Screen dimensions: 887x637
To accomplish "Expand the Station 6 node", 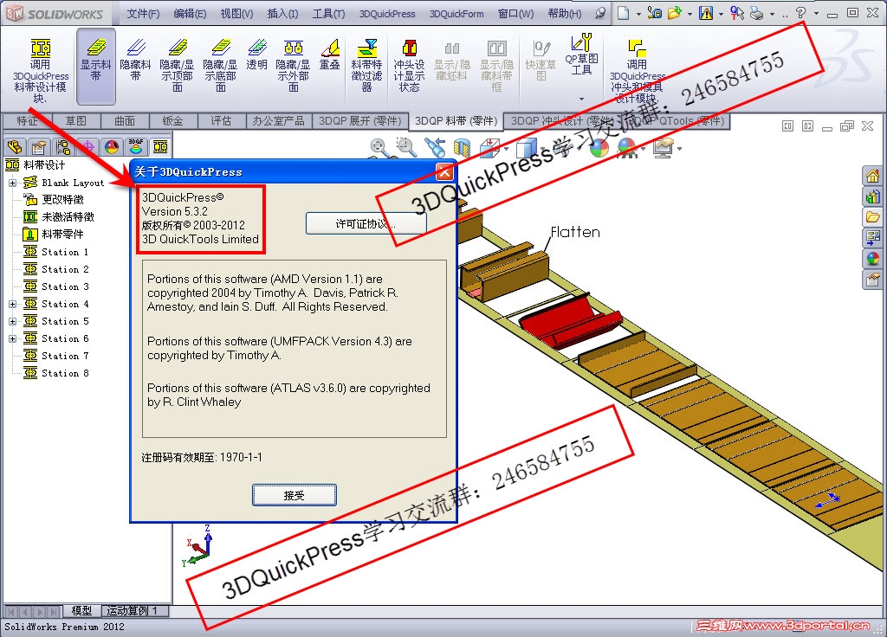I will (x=12, y=339).
